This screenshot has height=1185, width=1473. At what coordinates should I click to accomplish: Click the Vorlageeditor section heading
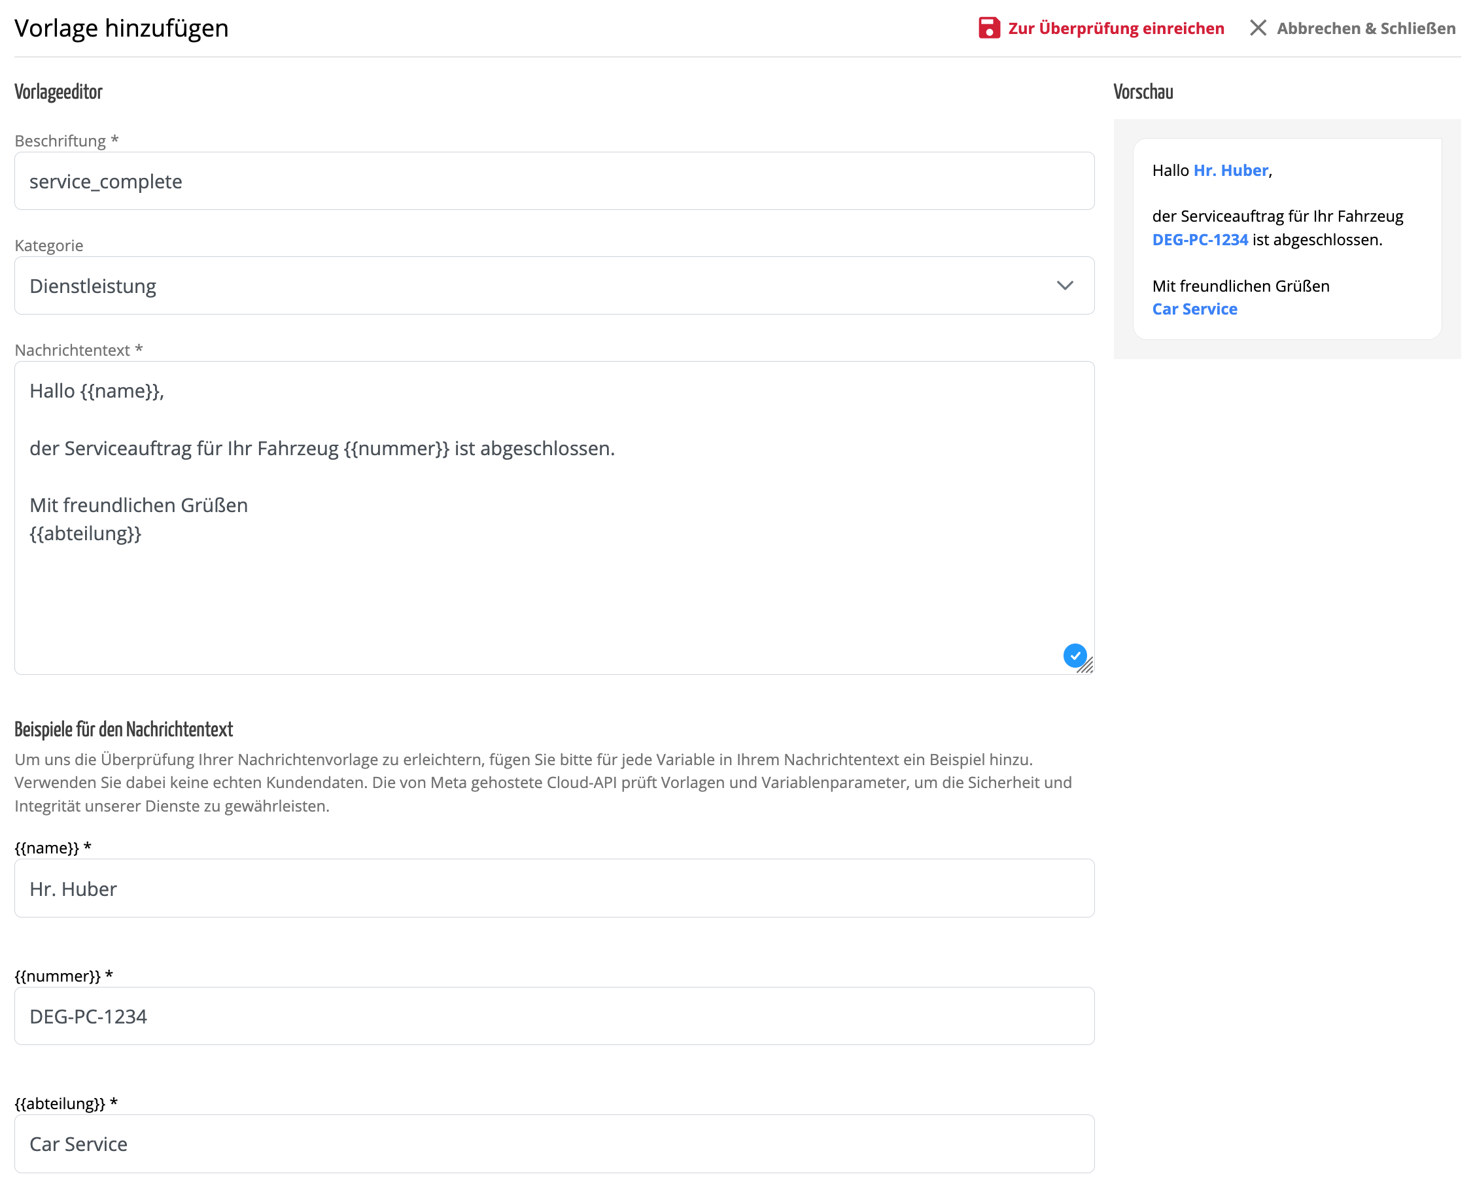coord(58,92)
